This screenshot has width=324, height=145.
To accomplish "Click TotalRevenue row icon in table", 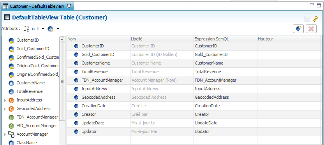I will click(x=76, y=72).
